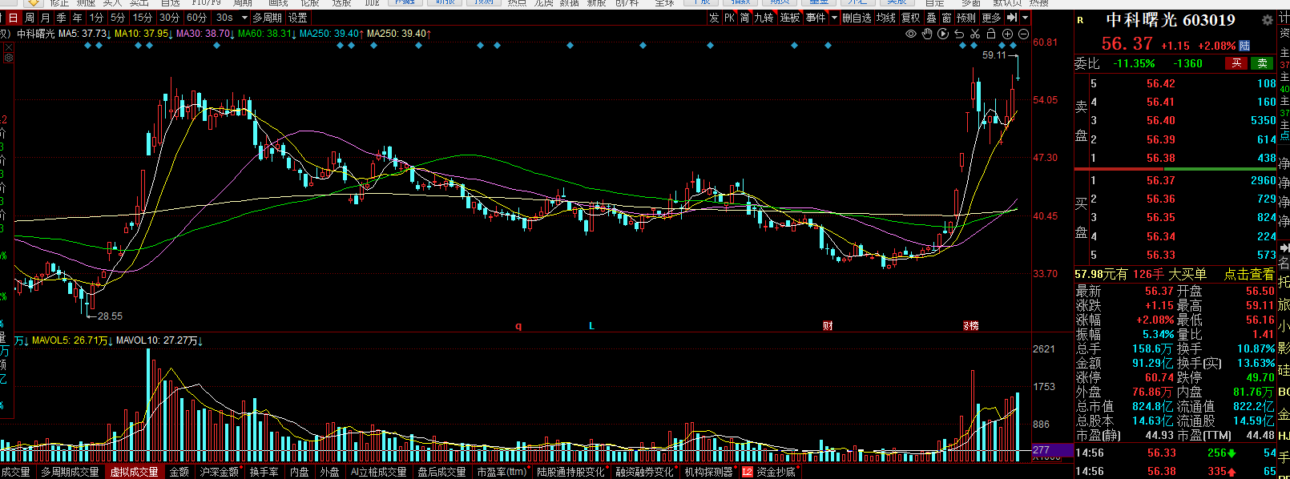This screenshot has height=479, width=1290.
Task: Expand the dropdown after 更多 toolbar
Action: click(x=1025, y=18)
